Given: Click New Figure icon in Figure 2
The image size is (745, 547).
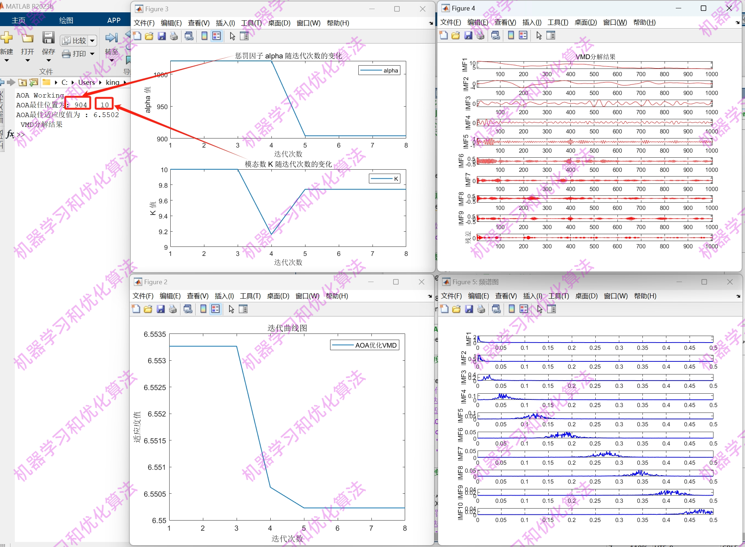Looking at the screenshot, I should click(x=136, y=309).
